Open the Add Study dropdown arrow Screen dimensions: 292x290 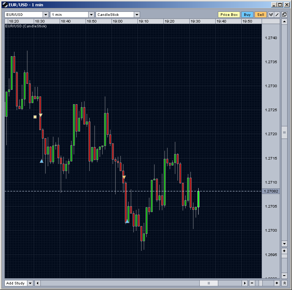[30, 283]
